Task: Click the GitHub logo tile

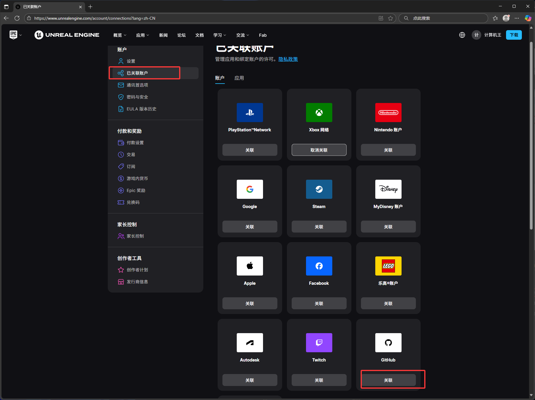Action: pyautogui.click(x=388, y=343)
